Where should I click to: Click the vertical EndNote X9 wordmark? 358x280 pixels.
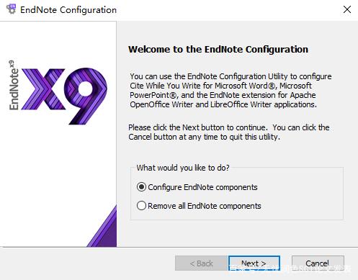(14, 85)
